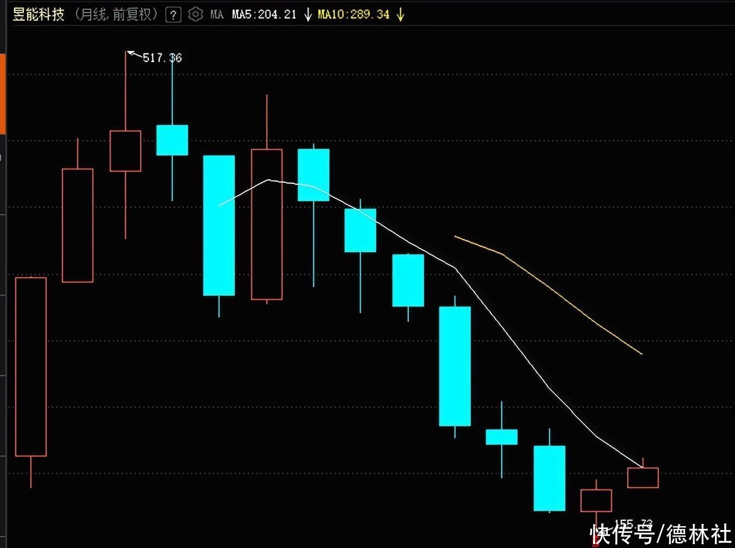The height and width of the screenshot is (548, 735).
Task: Click the 155.73 low price label
Action: click(x=633, y=525)
